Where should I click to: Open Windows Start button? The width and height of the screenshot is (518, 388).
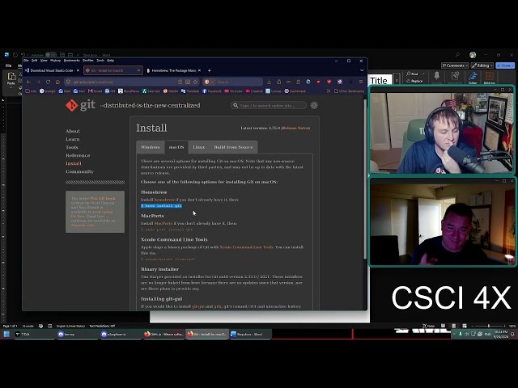tap(6, 334)
